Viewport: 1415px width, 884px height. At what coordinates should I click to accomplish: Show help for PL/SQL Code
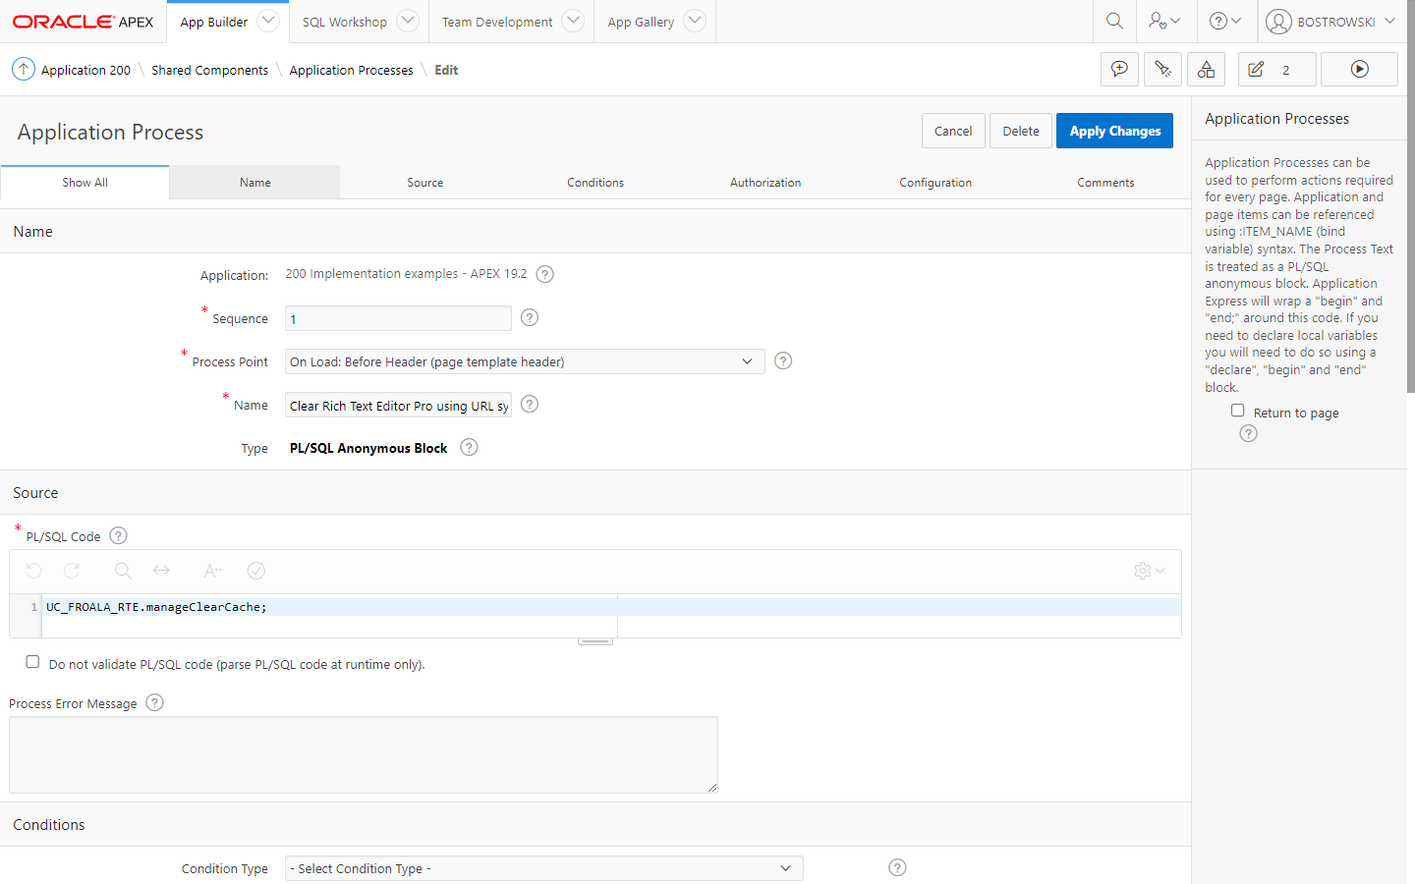click(x=119, y=535)
